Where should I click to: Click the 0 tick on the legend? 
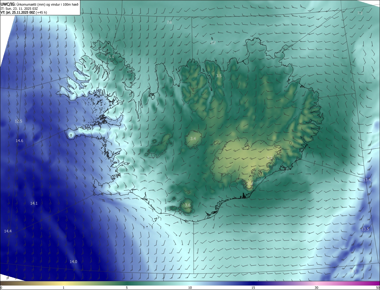point(1,288)
